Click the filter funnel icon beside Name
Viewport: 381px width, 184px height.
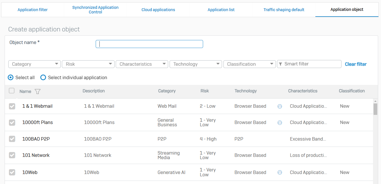click(38, 91)
